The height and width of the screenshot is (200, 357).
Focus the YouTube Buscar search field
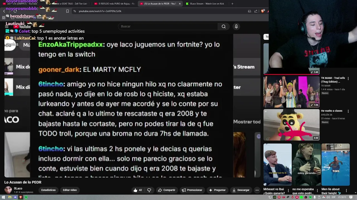click(168, 26)
